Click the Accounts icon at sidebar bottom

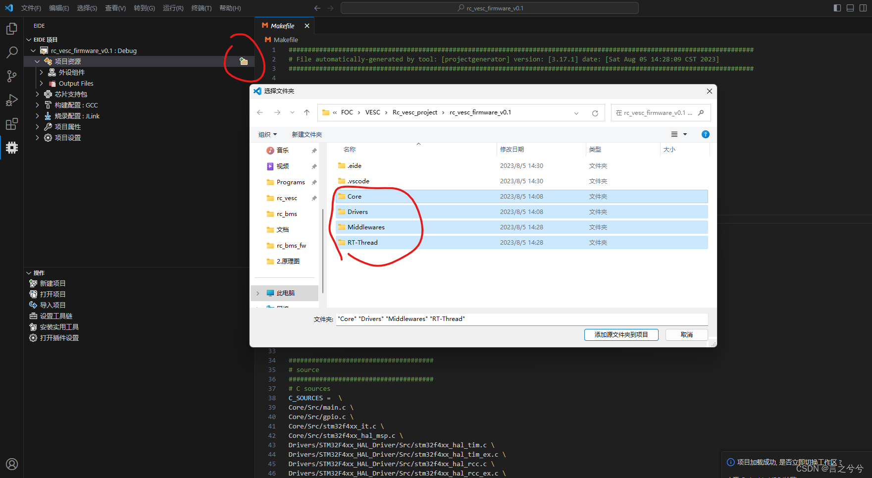coord(11,464)
